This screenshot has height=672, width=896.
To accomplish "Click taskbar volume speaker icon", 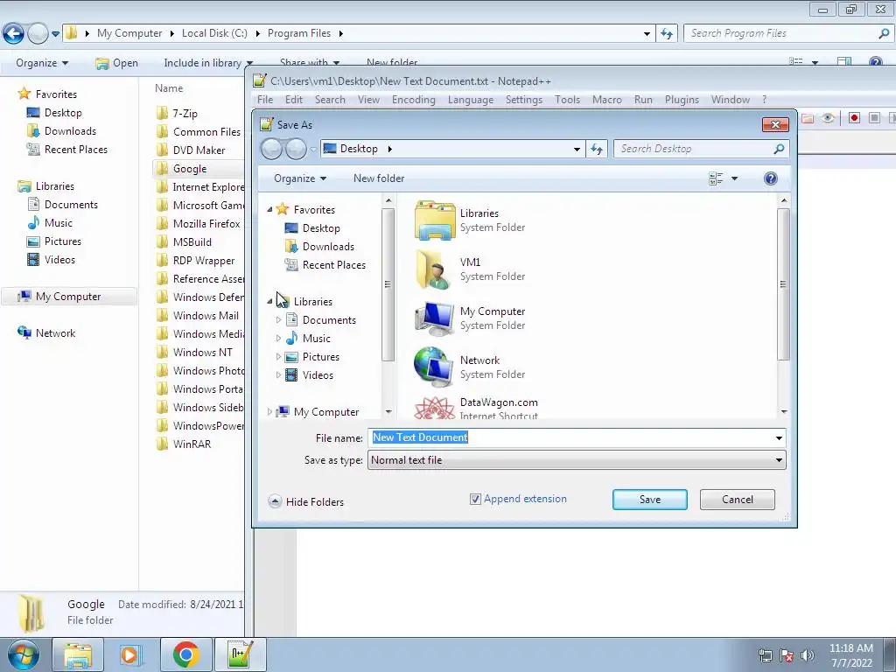I will coord(808,655).
